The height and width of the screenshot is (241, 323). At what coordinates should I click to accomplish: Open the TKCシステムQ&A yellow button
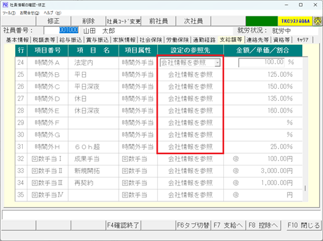click(x=295, y=21)
